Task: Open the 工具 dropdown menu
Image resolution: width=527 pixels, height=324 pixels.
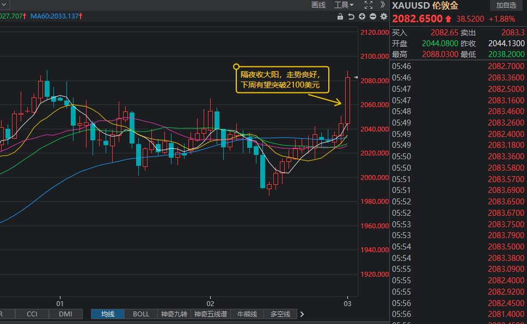Action: 344,5
